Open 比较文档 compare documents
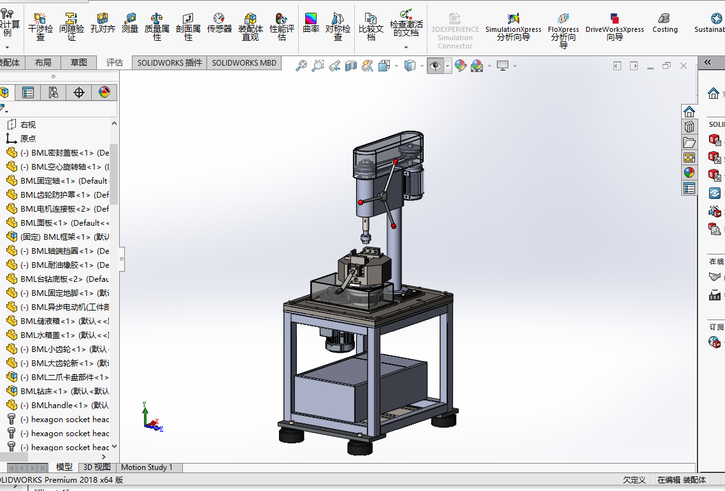The width and height of the screenshot is (725, 491). (x=371, y=27)
